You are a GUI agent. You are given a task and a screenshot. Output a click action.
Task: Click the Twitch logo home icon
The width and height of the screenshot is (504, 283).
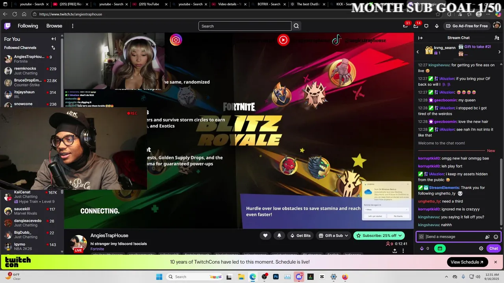(x=7, y=26)
